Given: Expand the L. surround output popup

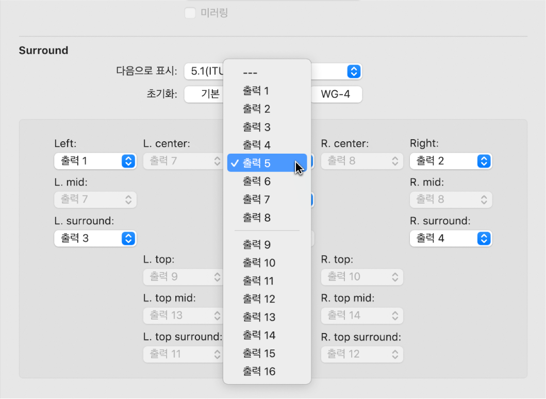Looking at the screenshot, I should 95,238.
